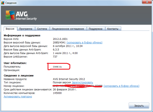
Task: Click the Зарегистрировать link
Action: coord(82,82)
